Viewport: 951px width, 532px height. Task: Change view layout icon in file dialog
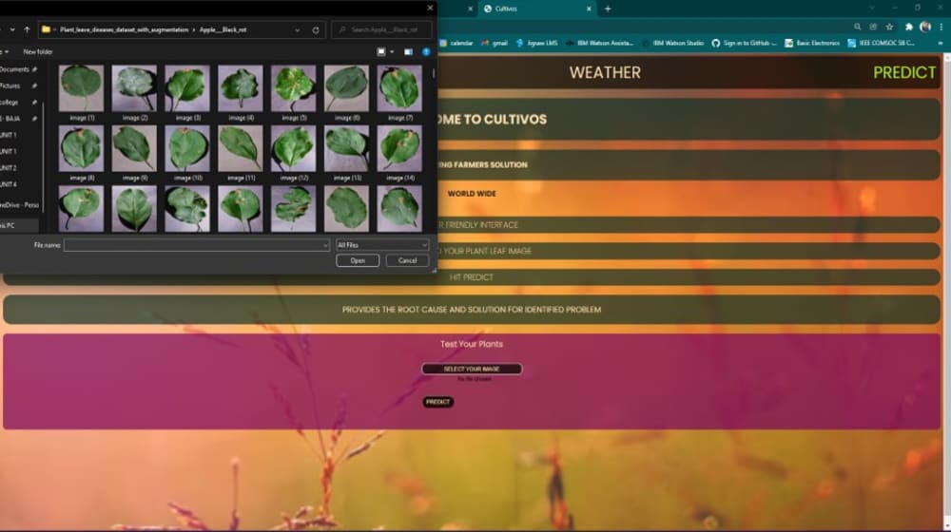click(x=381, y=51)
